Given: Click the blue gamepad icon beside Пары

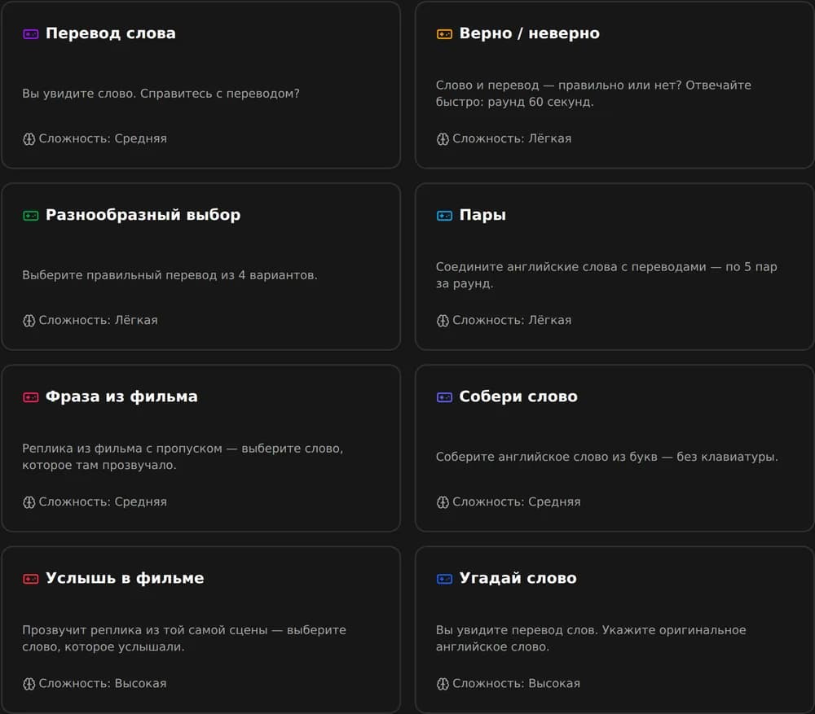Looking at the screenshot, I should tap(444, 216).
